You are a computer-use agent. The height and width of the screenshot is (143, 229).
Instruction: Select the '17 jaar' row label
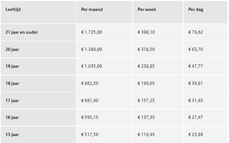(x=12, y=101)
